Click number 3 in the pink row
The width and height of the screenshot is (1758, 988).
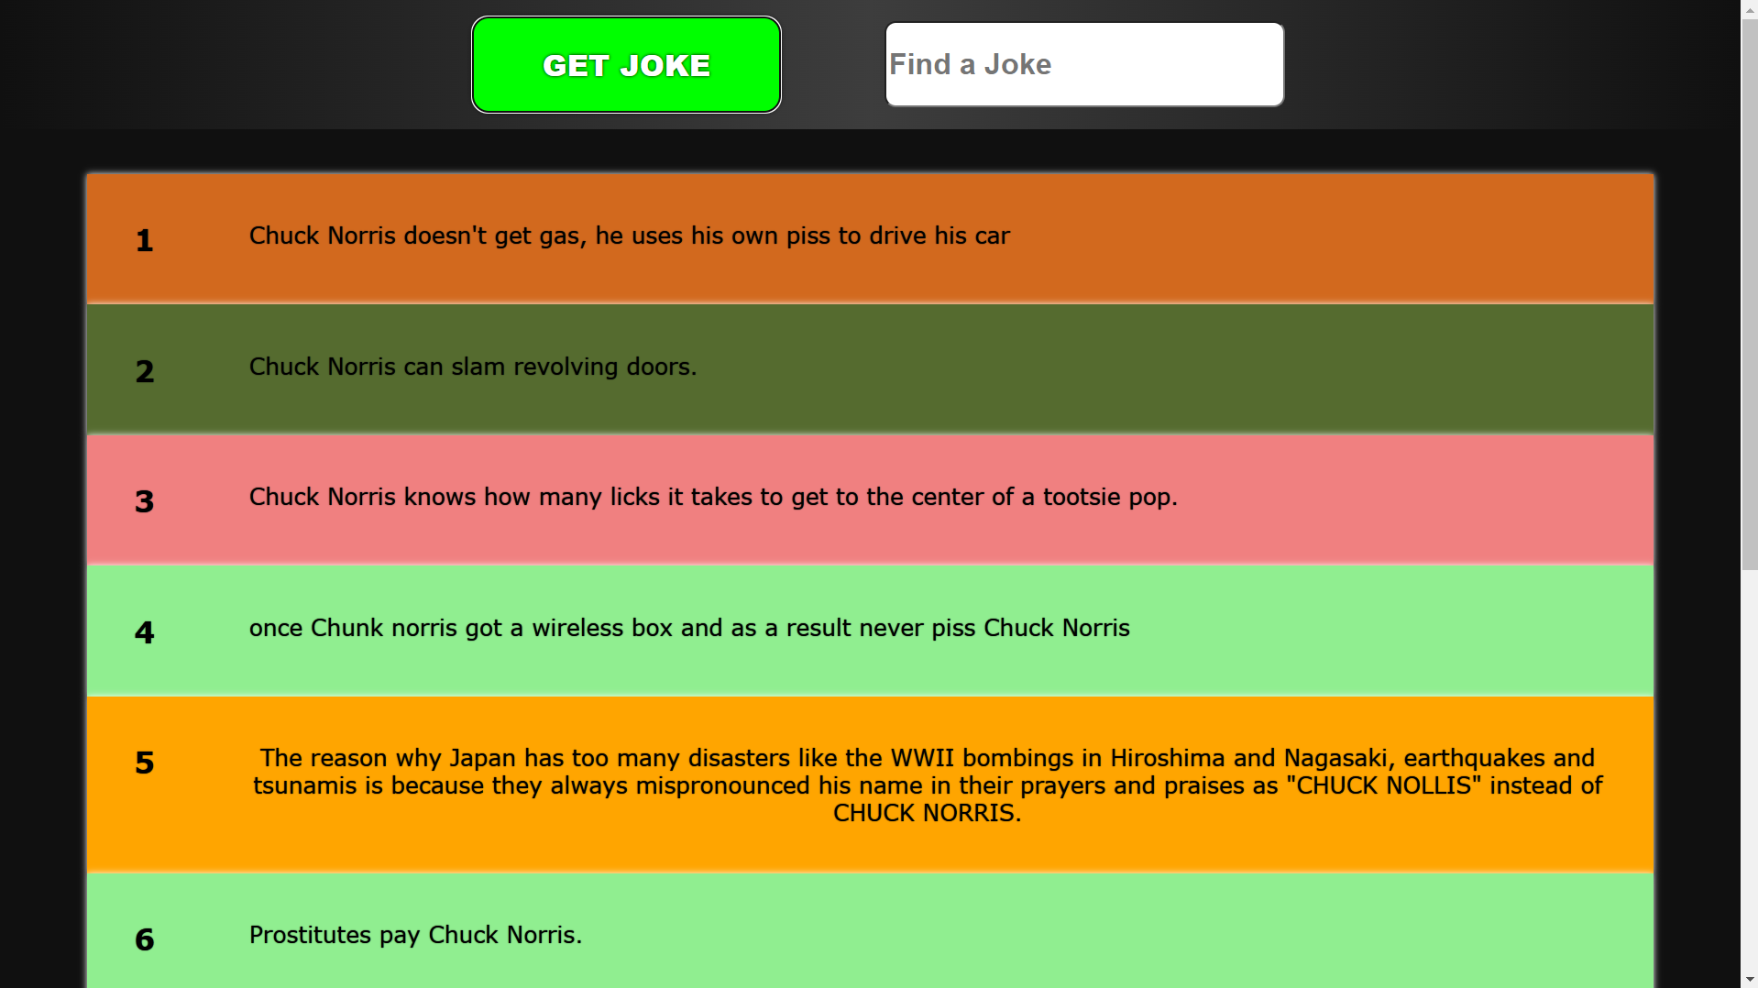tap(144, 501)
